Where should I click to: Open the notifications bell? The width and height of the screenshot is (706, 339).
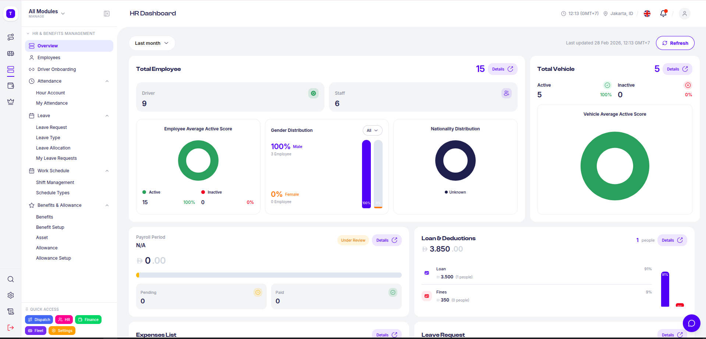point(663,14)
